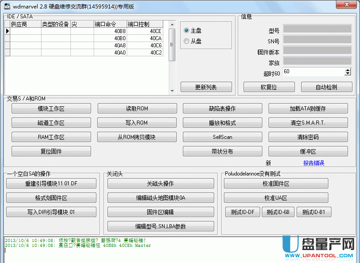Click the 更新列表 button
The height and width of the screenshot is (263, 360).
pyautogui.click(x=206, y=87)
